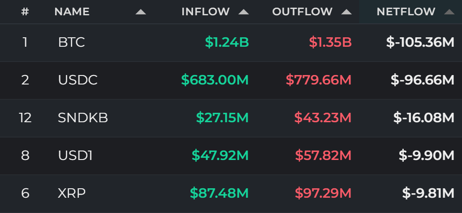Click rank number 8 for USD1
The image size is (462, 213).
coord(25,155)
